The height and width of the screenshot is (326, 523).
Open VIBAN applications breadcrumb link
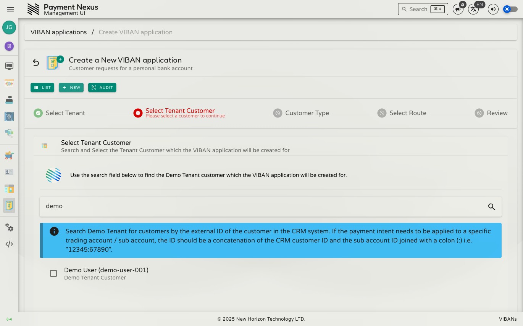click(x=59, y=32)
